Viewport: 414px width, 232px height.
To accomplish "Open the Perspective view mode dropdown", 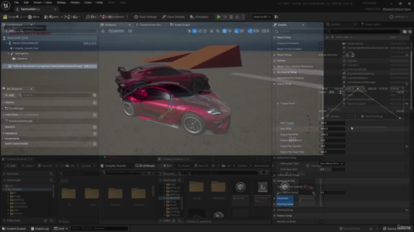I will [116, 31].
